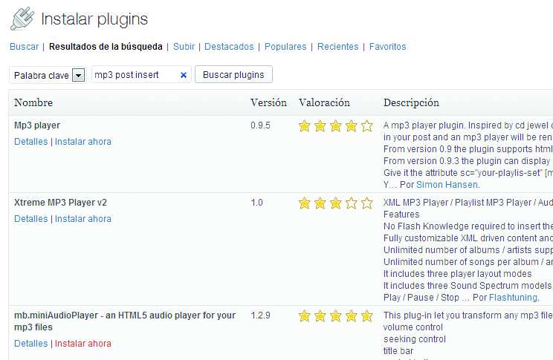Select the Resultados de la búsqueda tab
553x360 pixels.
click(106, 47)
